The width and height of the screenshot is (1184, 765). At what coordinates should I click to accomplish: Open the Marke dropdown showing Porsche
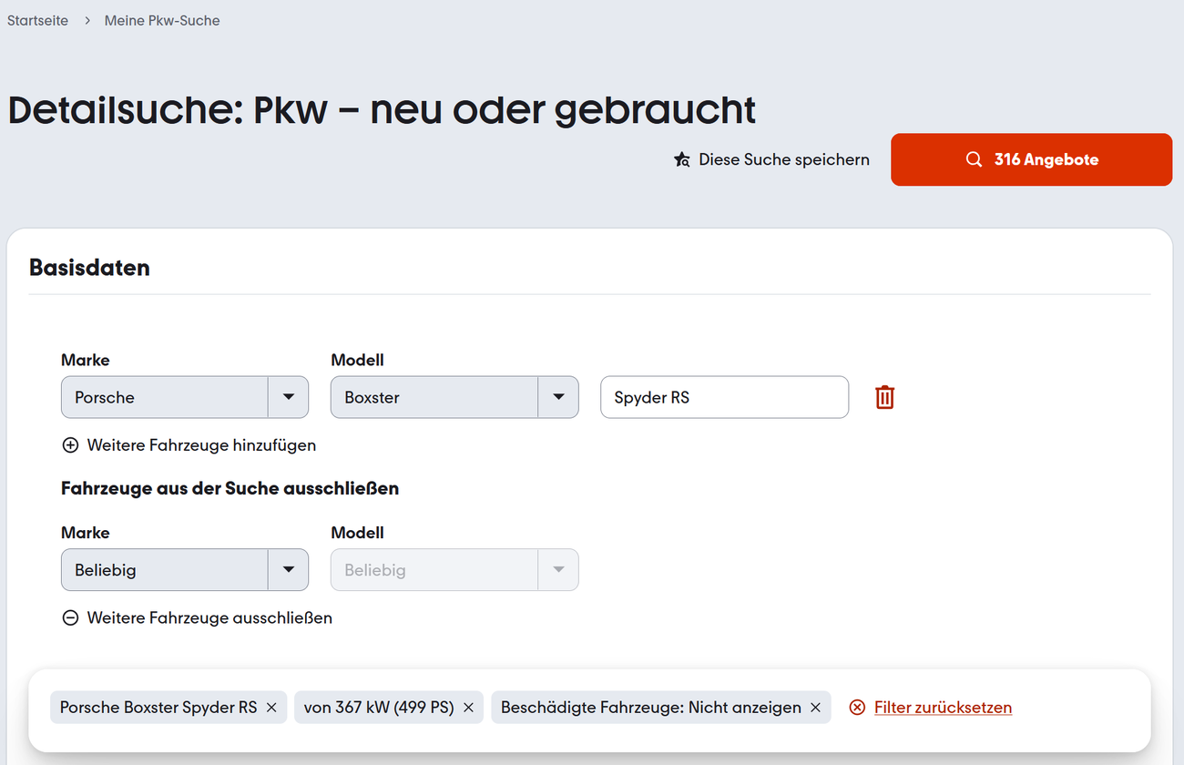pyautogui.click(x=185, y=397)
